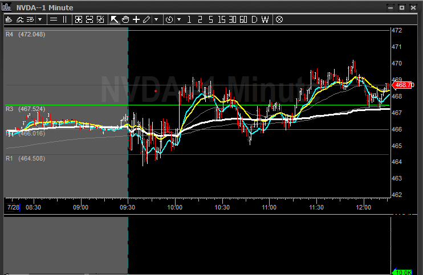Select the vertical line drawing tool
This screenshot has height=275, width=423.
[x=65, y=19]
